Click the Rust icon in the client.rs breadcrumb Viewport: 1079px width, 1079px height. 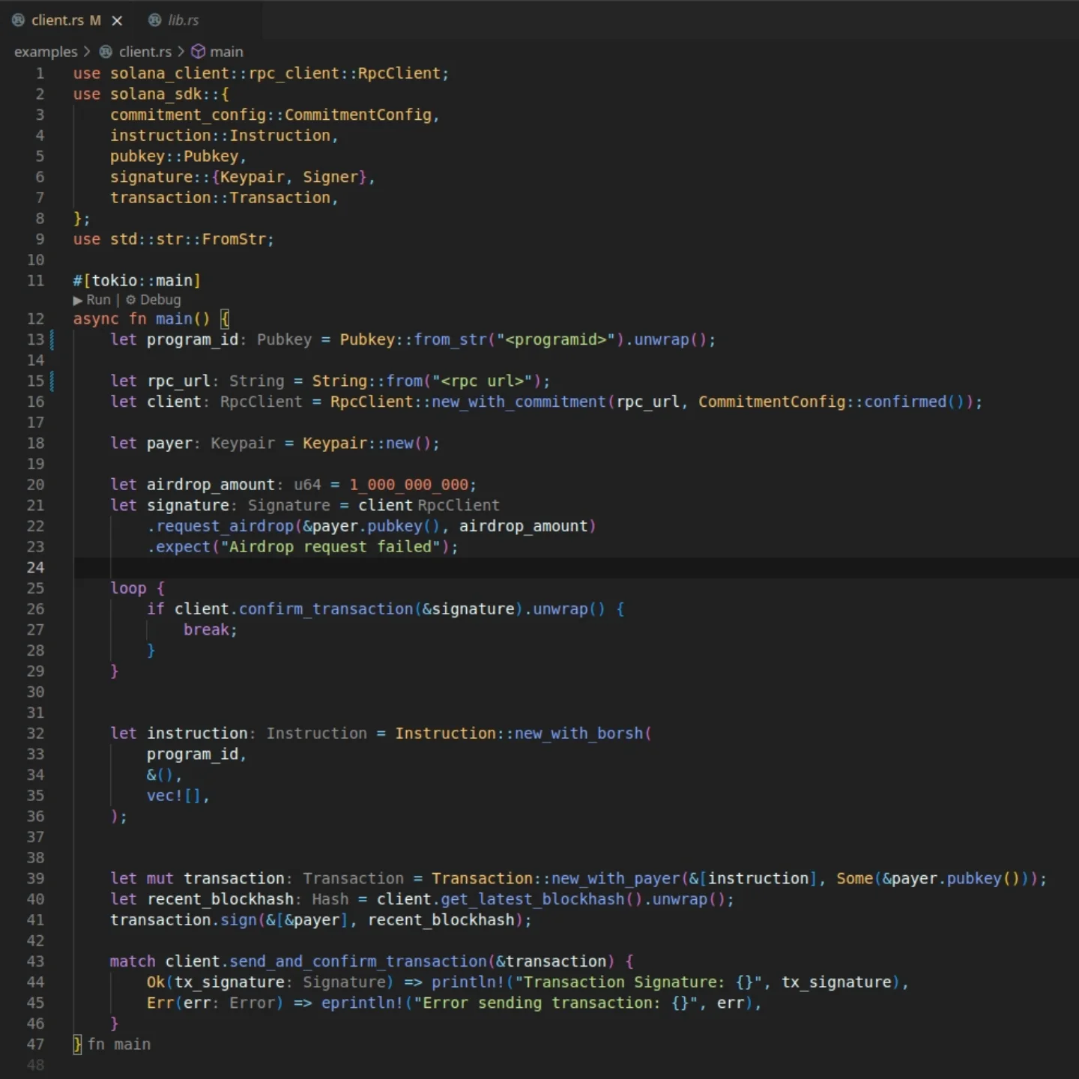pos(106,52)
